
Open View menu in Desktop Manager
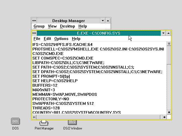(x=52, y=26)
